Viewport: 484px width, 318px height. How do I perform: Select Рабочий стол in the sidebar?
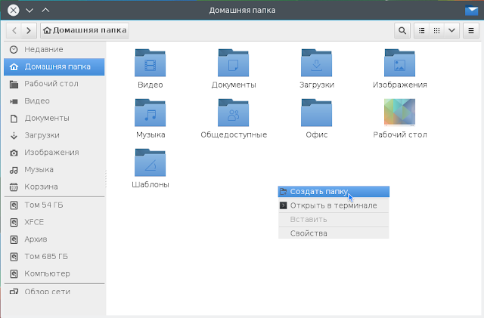click(54, 84)
